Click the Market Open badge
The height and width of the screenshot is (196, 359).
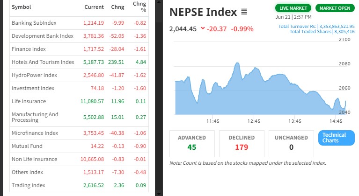click(x=335, y=8)
